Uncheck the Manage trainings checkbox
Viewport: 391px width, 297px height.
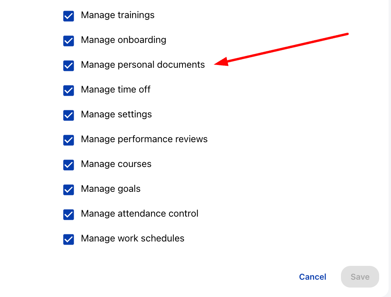(x=69, y=16)
